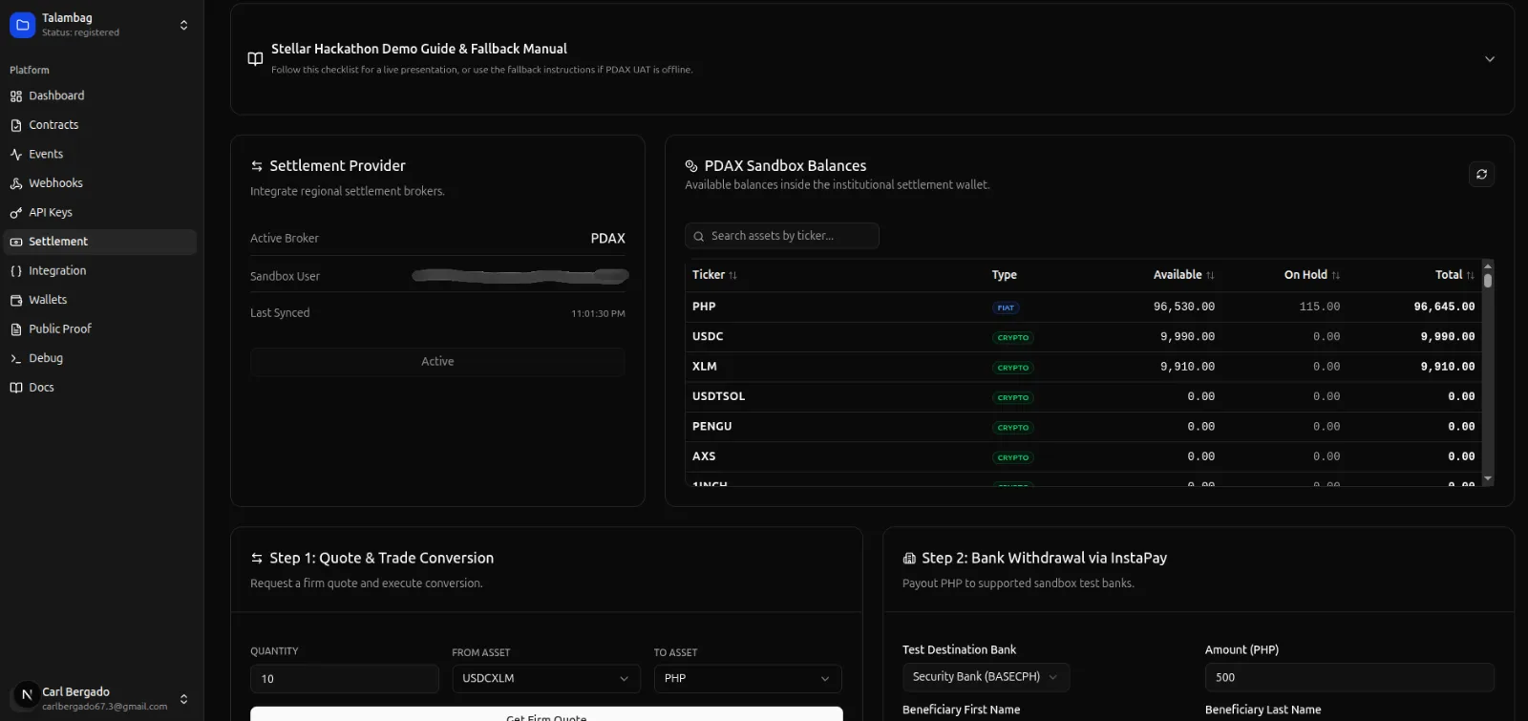
Task: Click the Amount (PHP) input field
Action: point(1349,677)
